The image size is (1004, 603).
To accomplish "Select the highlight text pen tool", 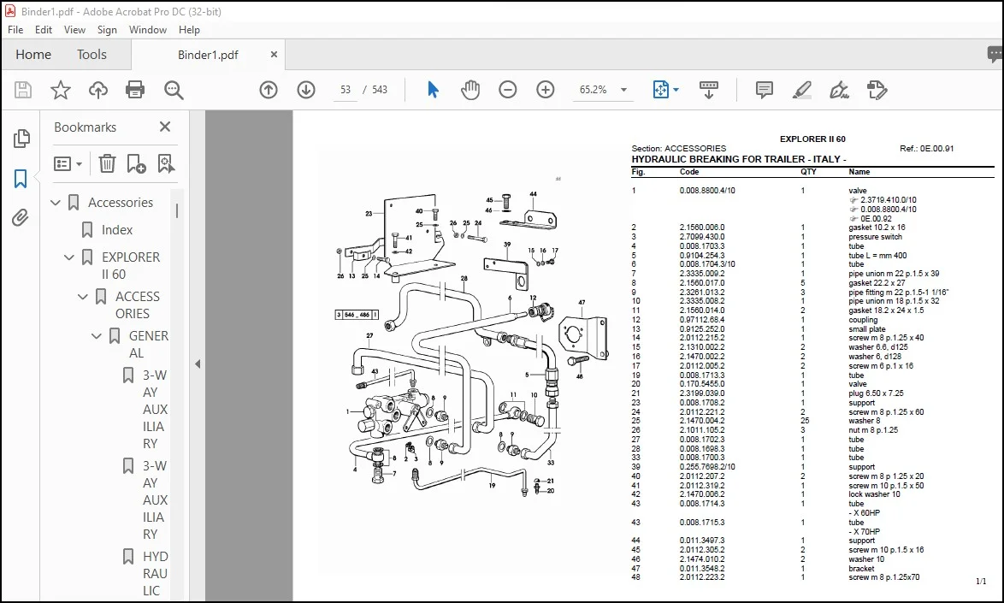I will 801,90.
